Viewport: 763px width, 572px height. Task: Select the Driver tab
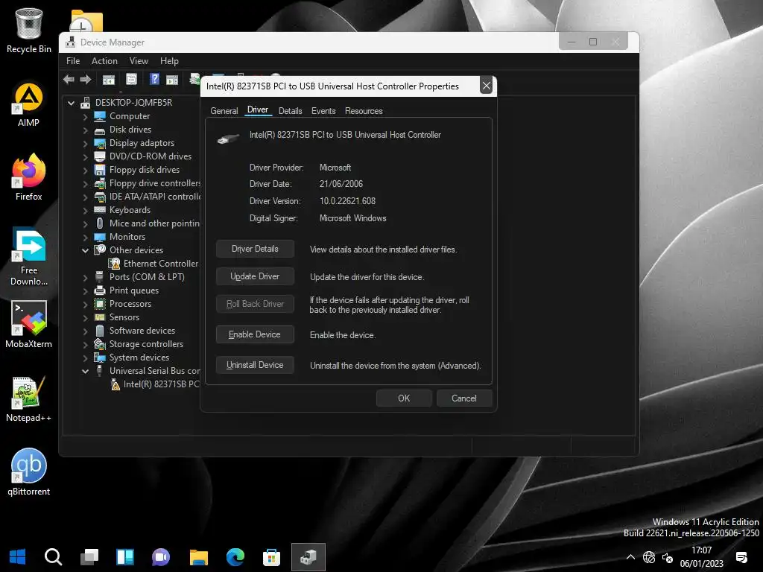click(x=257, y=110)
